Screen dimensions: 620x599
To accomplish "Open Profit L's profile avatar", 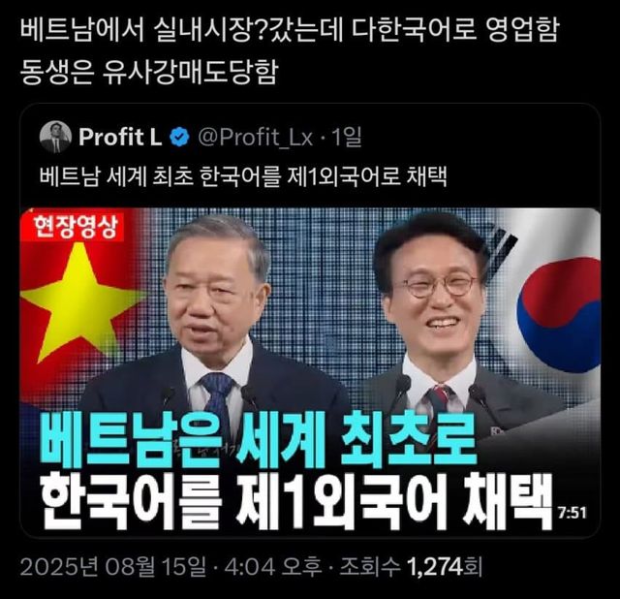I will (x=55, y=137).
